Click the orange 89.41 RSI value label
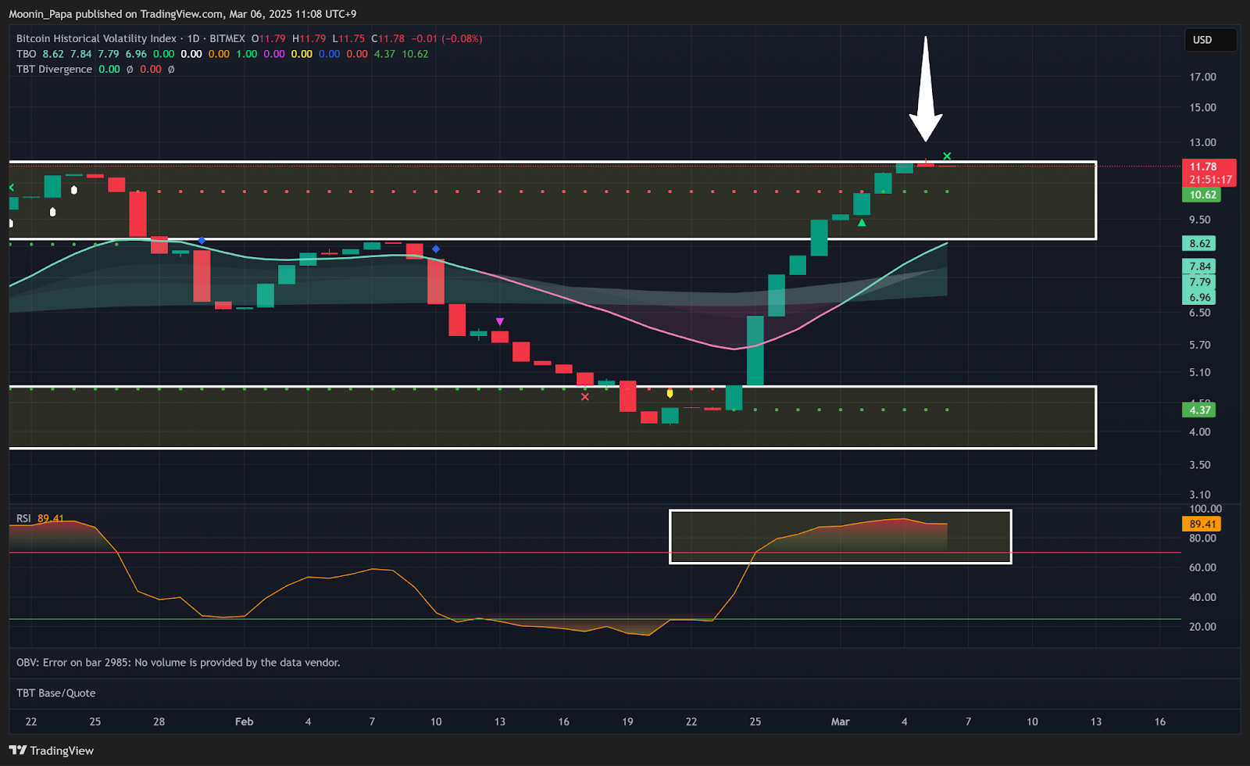The image size is (1250, 766). click(x=1202, y=524)
